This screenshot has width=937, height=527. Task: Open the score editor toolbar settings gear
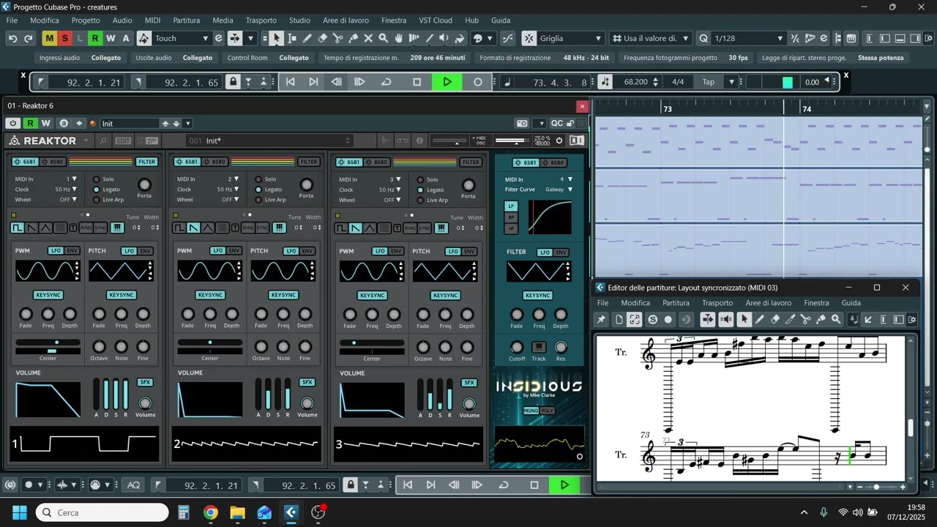click(912, 319)
